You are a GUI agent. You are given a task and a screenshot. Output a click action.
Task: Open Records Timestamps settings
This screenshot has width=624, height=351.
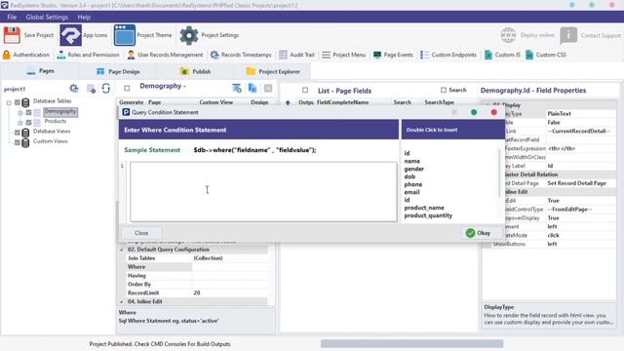[x=241, y=55]
